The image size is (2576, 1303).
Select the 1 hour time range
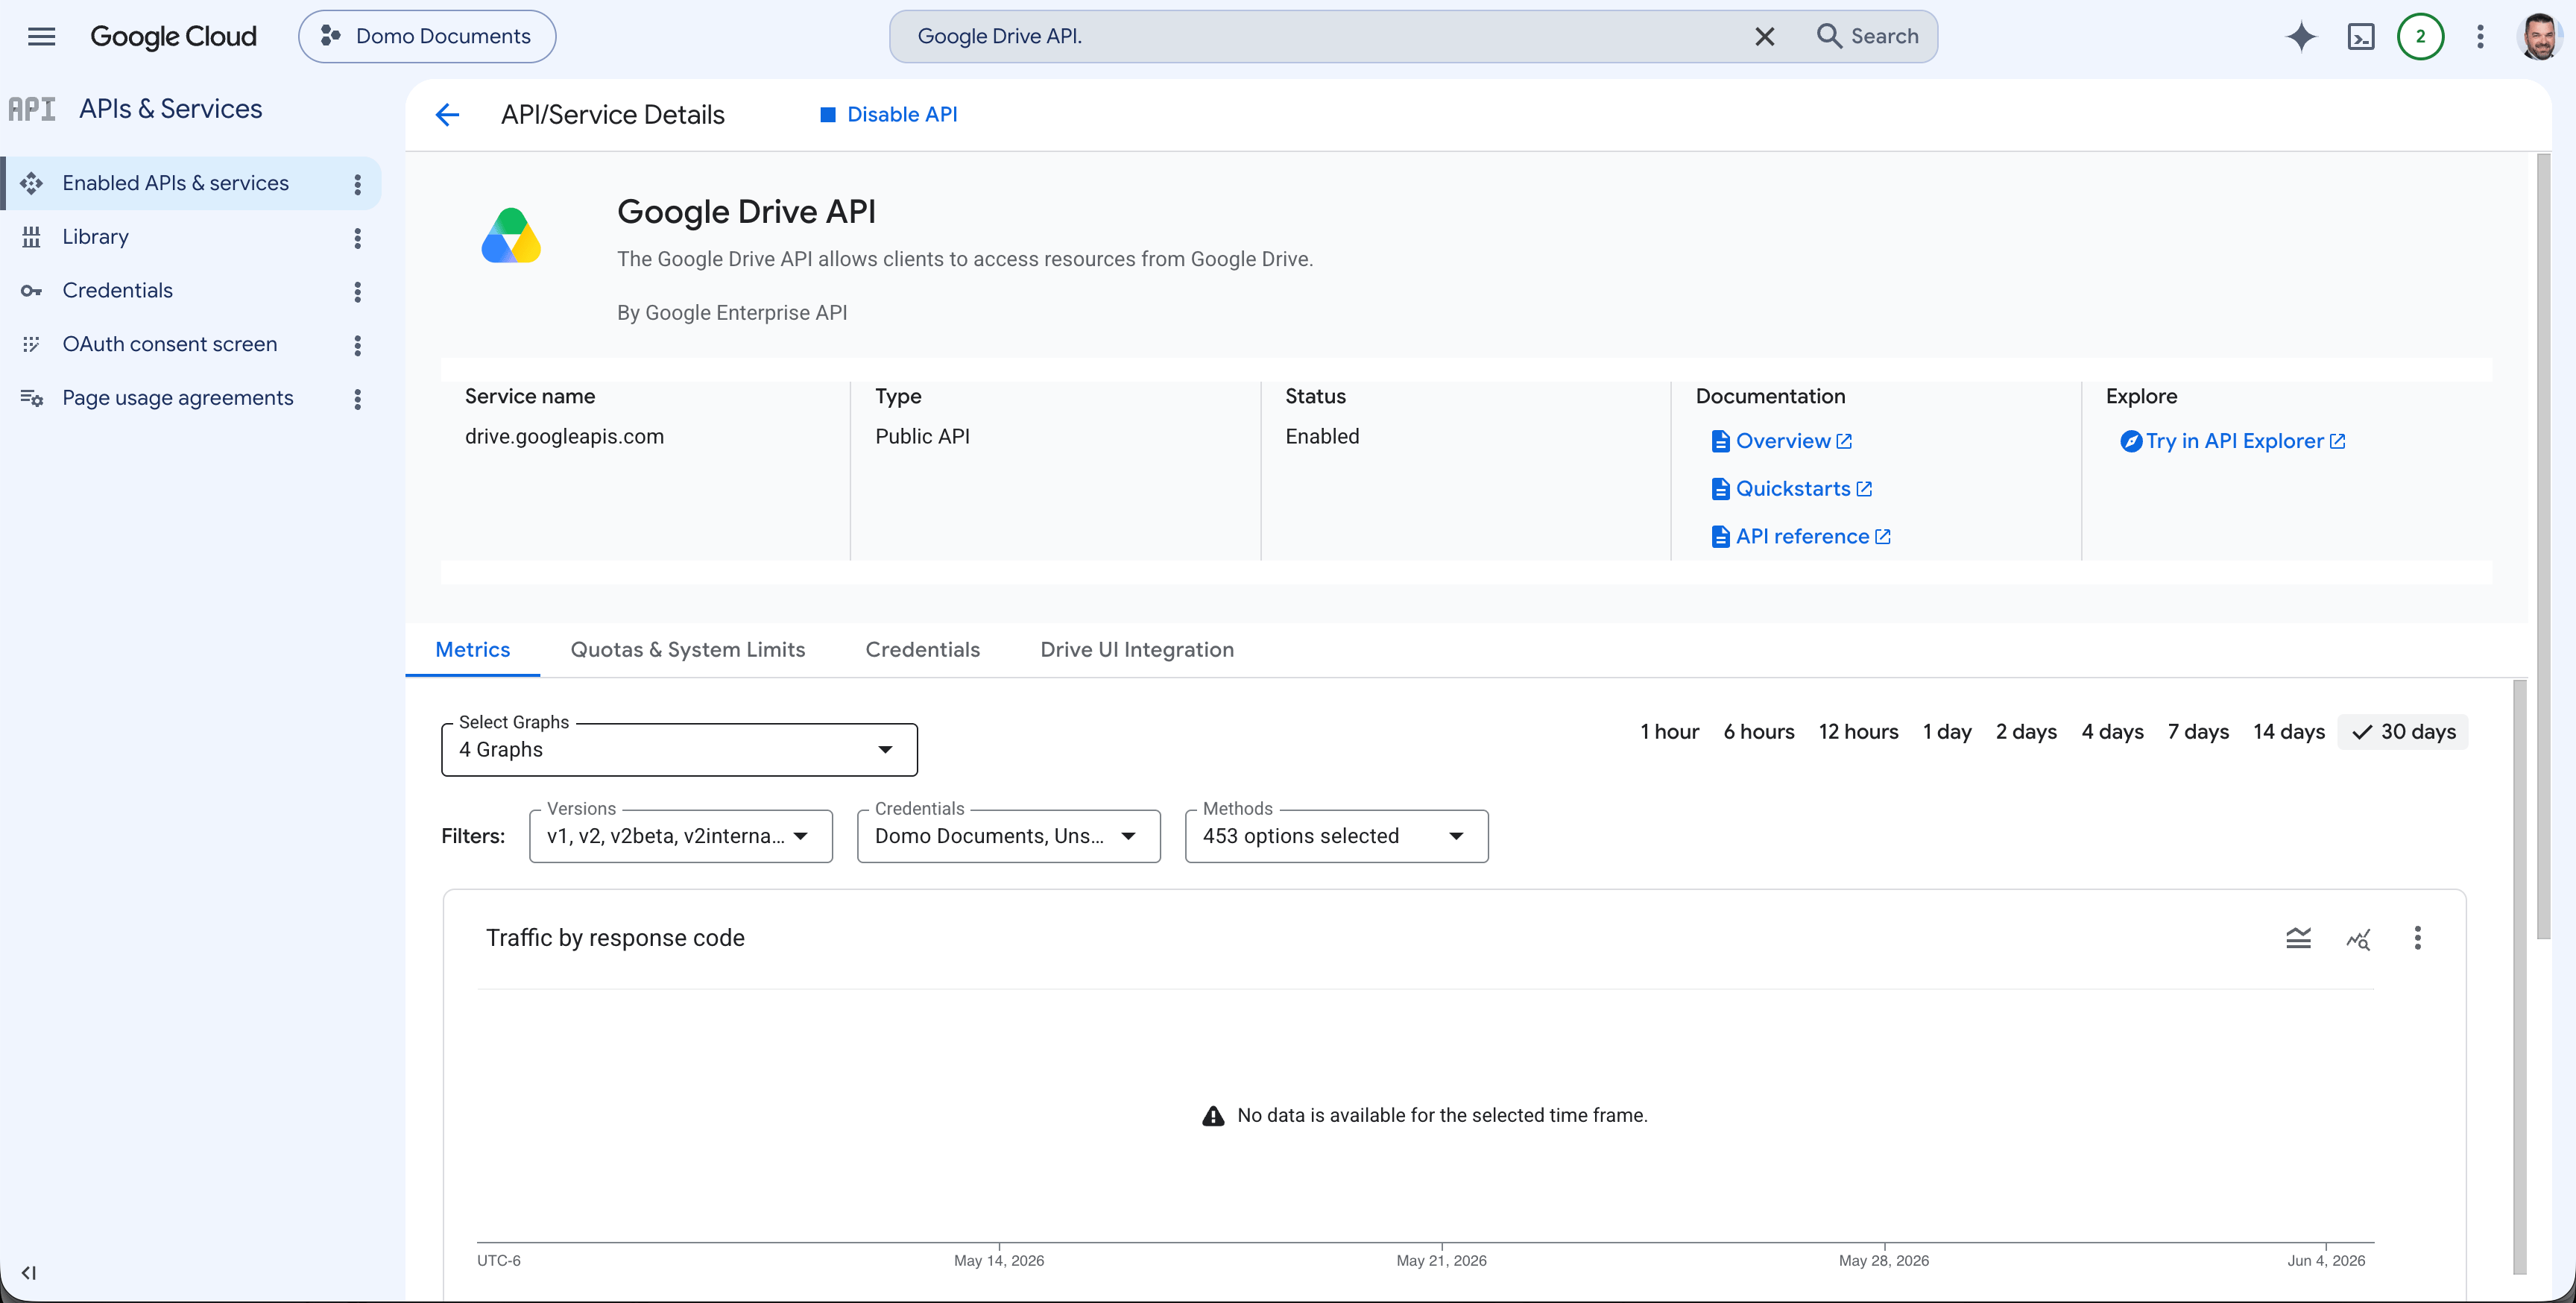(1669, 732)
